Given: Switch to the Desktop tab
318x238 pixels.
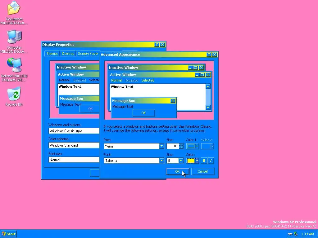Looking at the screenshot, I should pos(68,54).
